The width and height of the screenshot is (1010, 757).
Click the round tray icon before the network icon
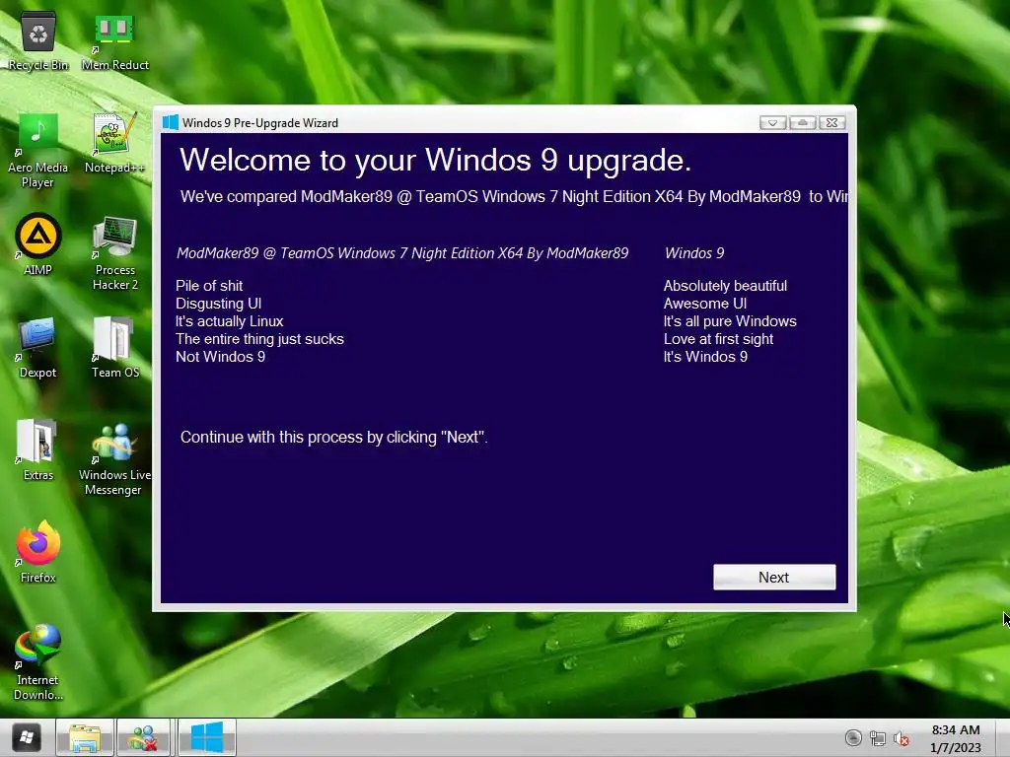(x=853, y=737)
